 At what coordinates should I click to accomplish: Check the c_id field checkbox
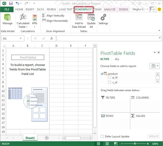[109, 82]
